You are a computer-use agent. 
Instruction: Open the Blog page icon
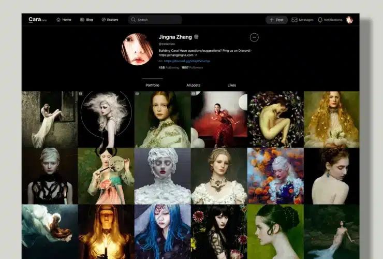coord(82,20)
